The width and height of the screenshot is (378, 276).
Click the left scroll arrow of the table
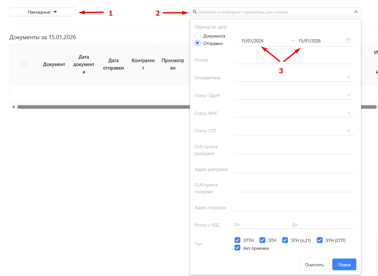pyautogui.click(x=13, y=107)
